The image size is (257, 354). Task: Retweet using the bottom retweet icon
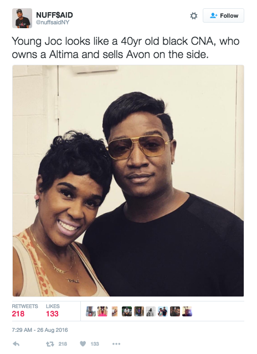(50, 344)
